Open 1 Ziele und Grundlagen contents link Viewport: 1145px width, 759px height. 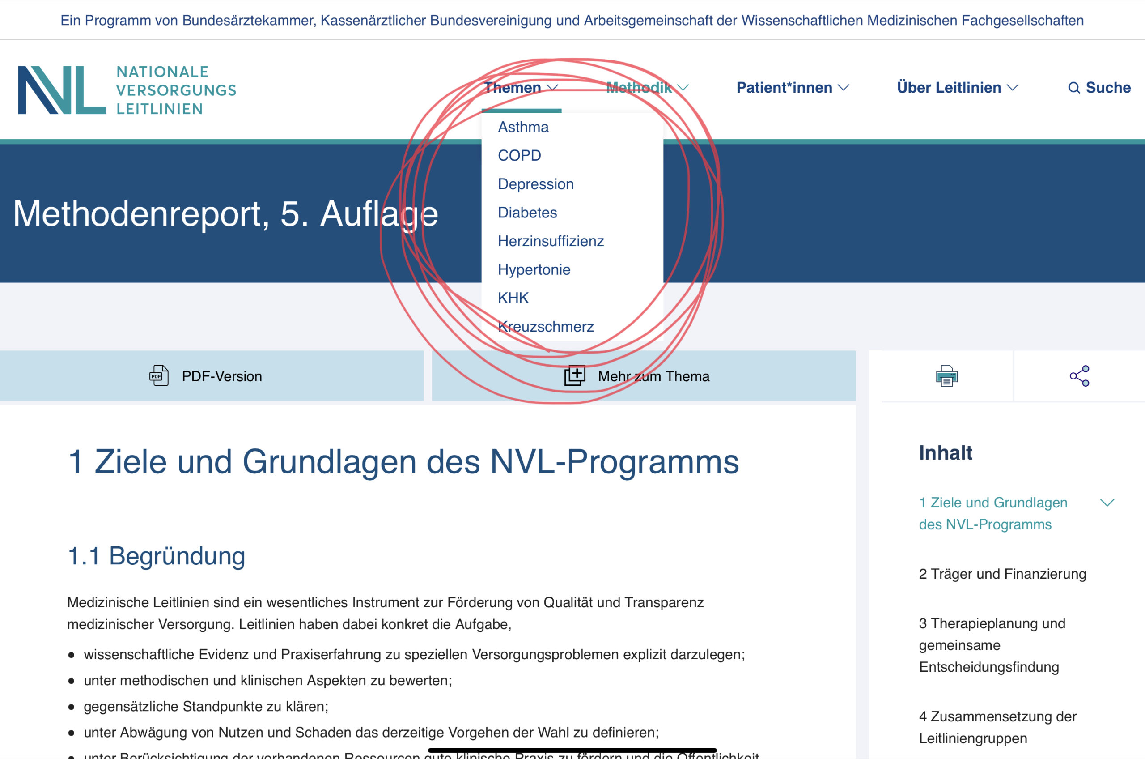coord(993,514)
